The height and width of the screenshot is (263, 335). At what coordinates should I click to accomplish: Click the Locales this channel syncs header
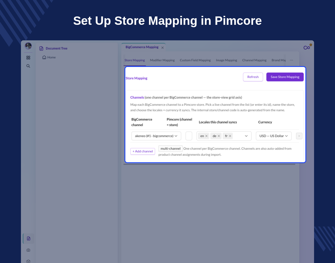pyautogui.click(x=218, y=122)
